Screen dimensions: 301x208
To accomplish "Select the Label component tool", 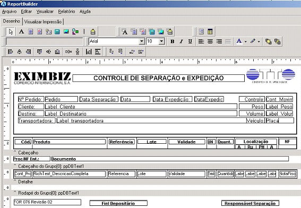I will 21,31.
